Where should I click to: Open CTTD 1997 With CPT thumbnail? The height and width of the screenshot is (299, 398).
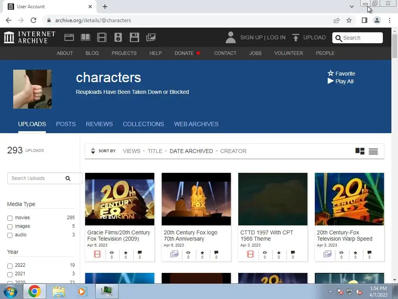click(x=272, y=199)
